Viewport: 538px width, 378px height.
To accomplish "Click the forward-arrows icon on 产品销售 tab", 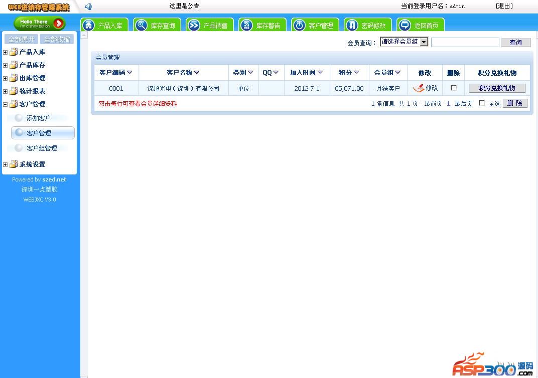I will click(x=194, y=25).
